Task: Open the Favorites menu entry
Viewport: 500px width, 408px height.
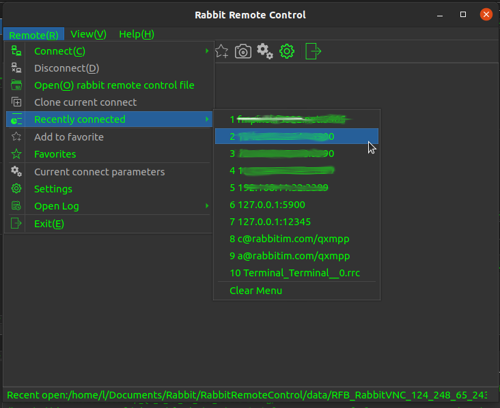Action: click(109, 154)
